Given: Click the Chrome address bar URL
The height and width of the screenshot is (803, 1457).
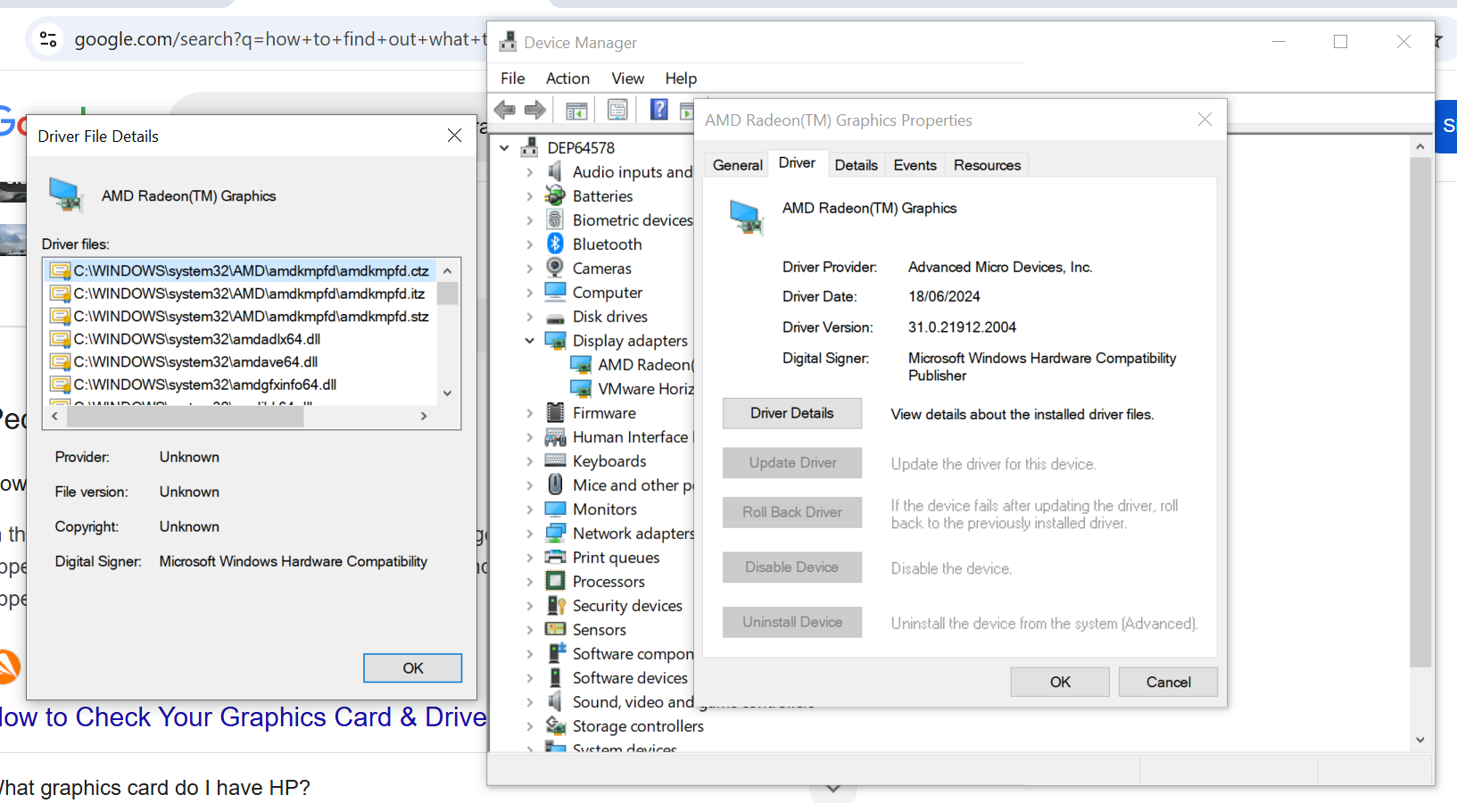Looking at the screenshot, I should [x=279, y=39].
